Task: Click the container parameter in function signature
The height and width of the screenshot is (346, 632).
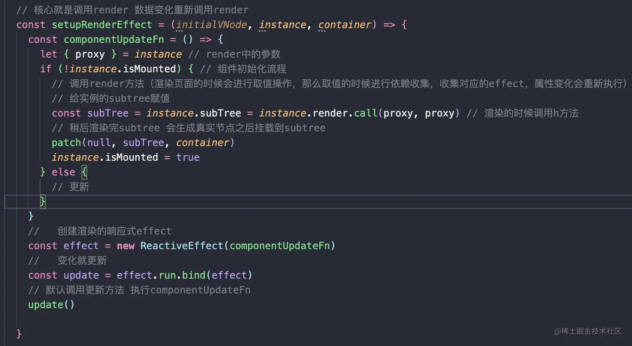Action: [x=345, y=25]
